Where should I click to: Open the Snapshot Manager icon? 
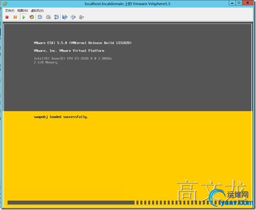pyautogui.click(x=56, y=17)
